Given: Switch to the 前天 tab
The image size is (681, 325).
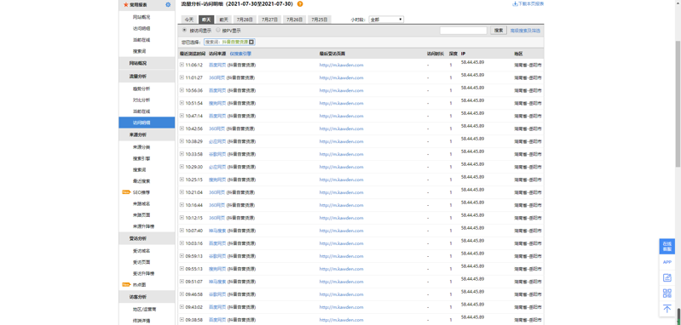Looking at the screenshot, I should (223, 20).
